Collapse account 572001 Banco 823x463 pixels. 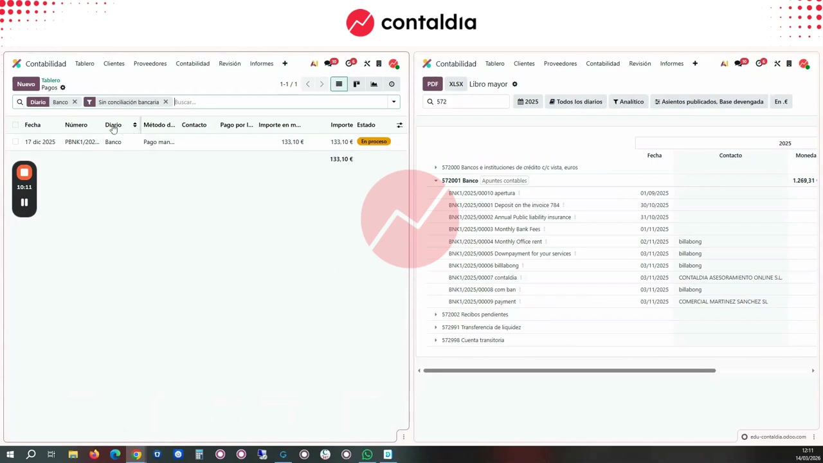pyautogui.click(x=435, y=181)
